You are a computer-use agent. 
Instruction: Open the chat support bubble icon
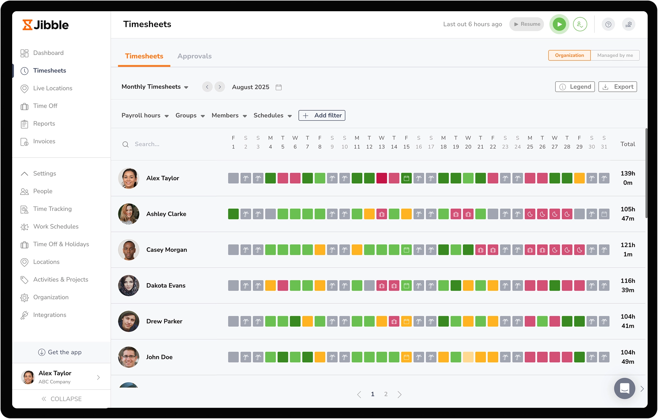tap(624, 389)
